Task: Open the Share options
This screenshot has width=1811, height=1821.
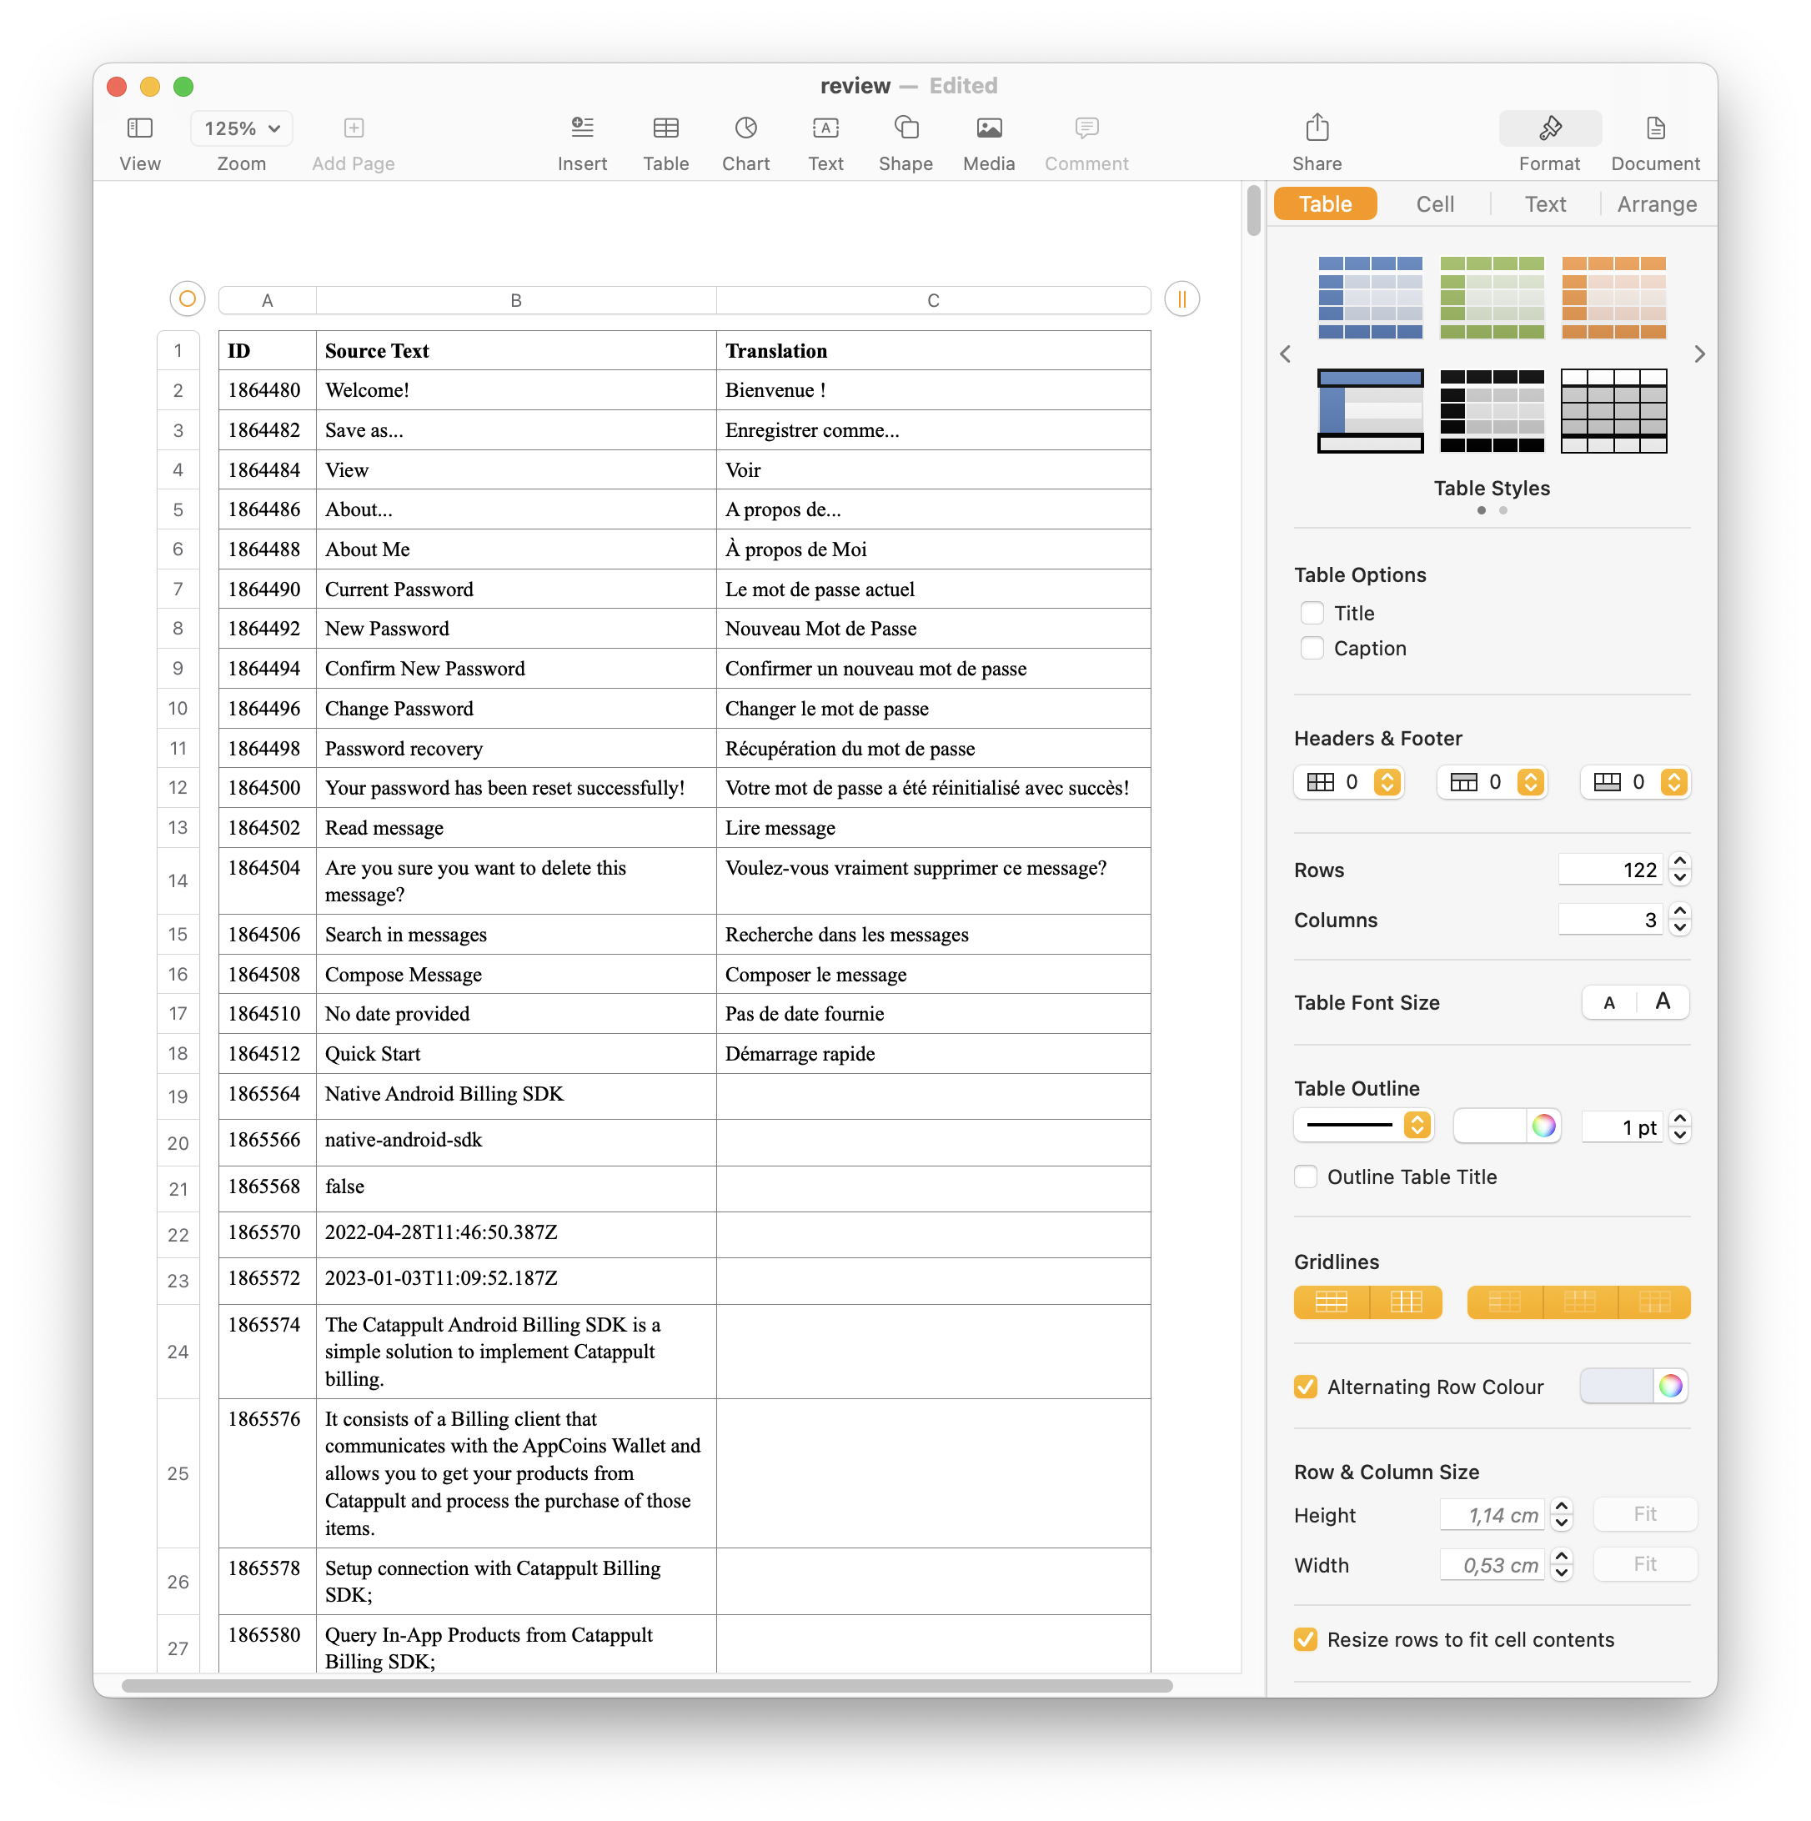Action: [1317, 128]
